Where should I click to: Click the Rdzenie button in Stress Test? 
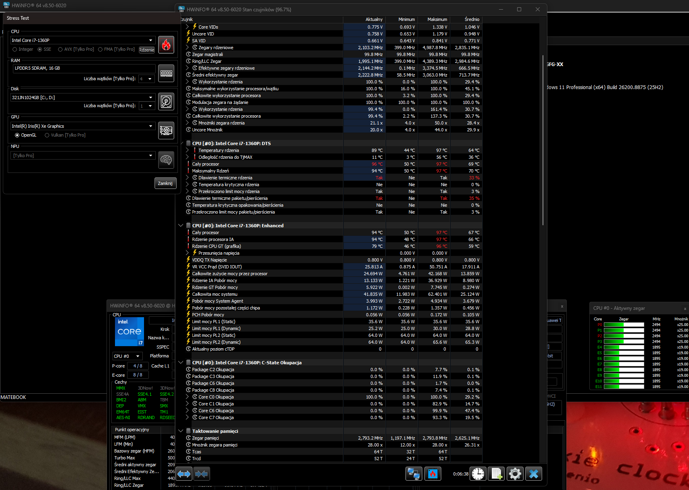coord(147,50)
